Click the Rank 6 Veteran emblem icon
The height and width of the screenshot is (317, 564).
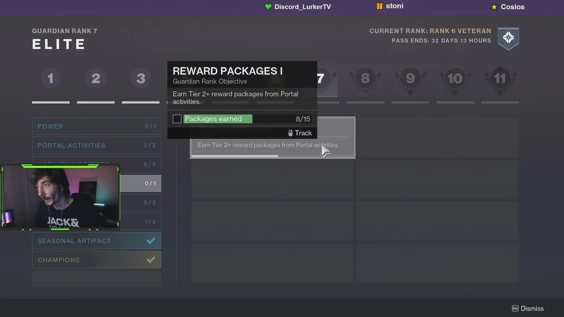(x=508, y=38)
